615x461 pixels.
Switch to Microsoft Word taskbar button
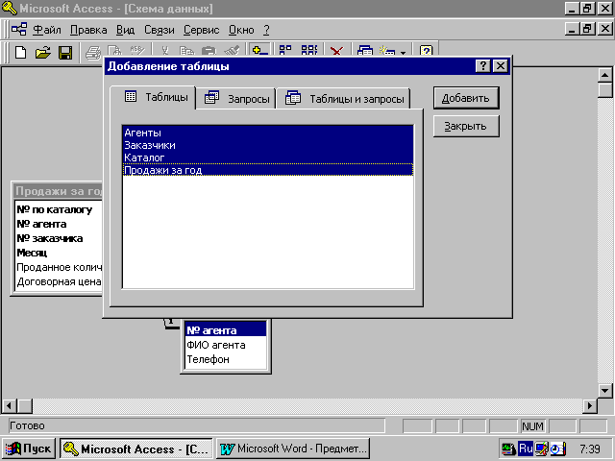point(293,449)
